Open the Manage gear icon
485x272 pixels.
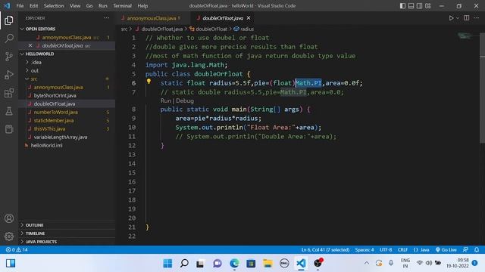tap(9, 236)
